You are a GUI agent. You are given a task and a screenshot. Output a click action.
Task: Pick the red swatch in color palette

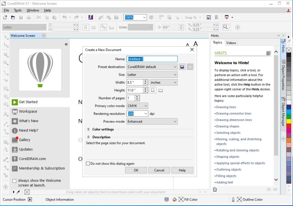click(289, 126)
